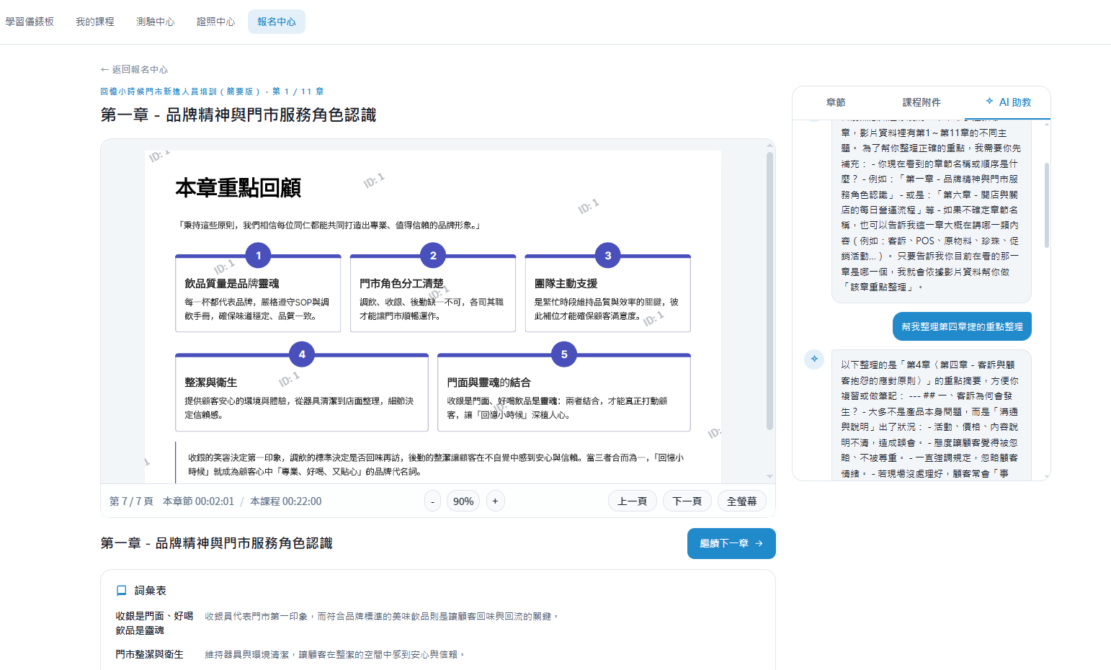1111x670 pixels.
Task: Click the 門市角色分工清楚 card heading
Action: (402, 284)
